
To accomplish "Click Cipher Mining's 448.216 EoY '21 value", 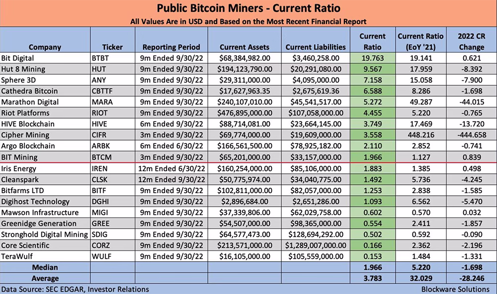I will (x=421, y=135).
